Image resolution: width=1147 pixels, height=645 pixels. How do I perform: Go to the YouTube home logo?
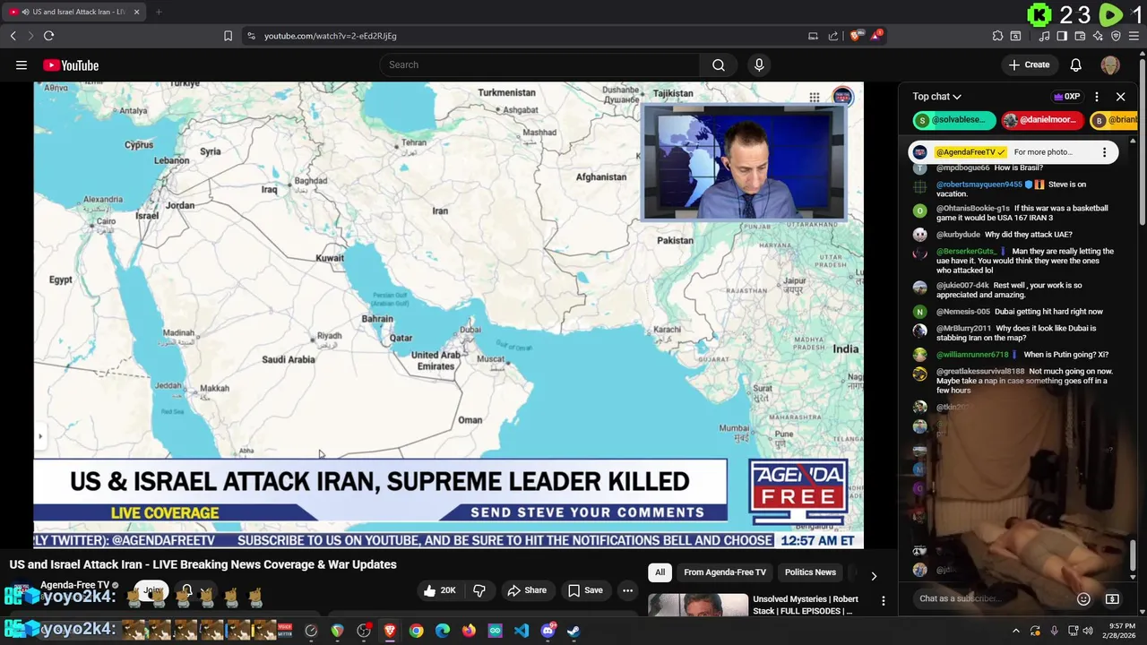[x=71, y=64]
